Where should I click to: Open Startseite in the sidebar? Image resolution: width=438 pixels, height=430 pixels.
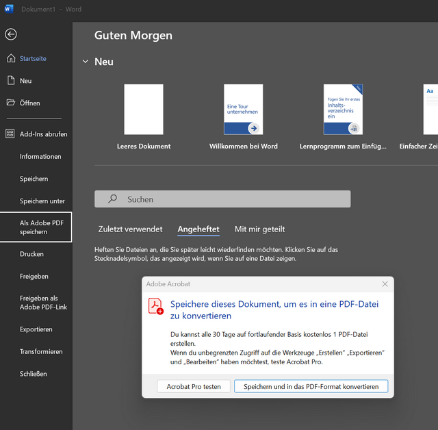(x=33, y=58)
